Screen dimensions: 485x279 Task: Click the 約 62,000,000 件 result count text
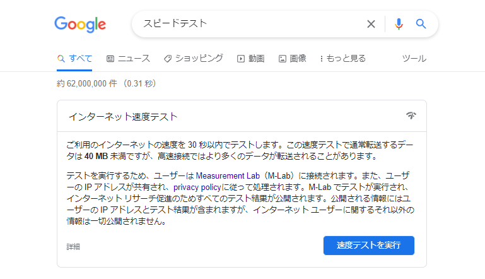click(88, 83)
